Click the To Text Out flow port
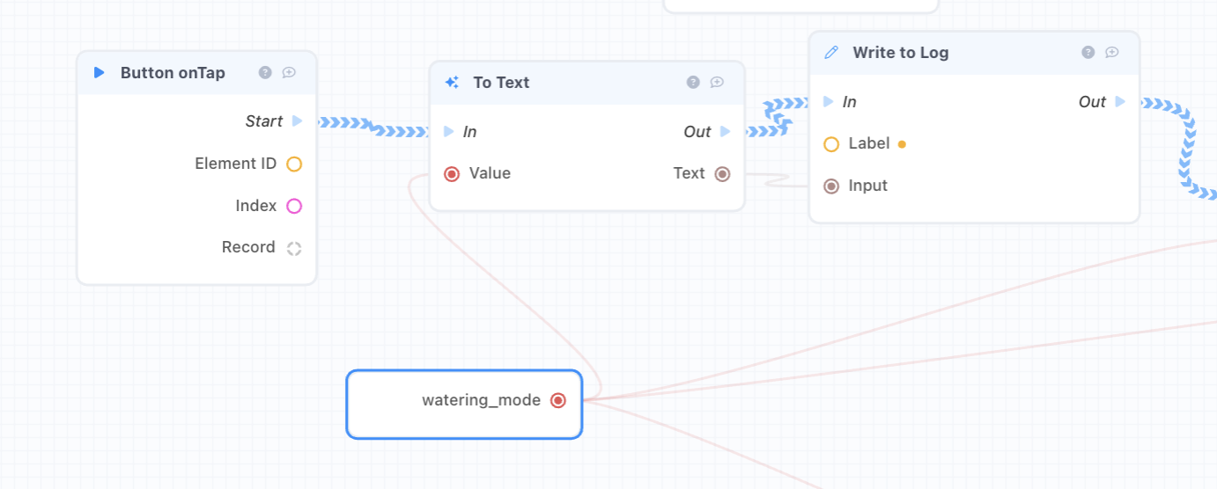1217x489 pixels. pyautogui.click(x=726, y=132)
